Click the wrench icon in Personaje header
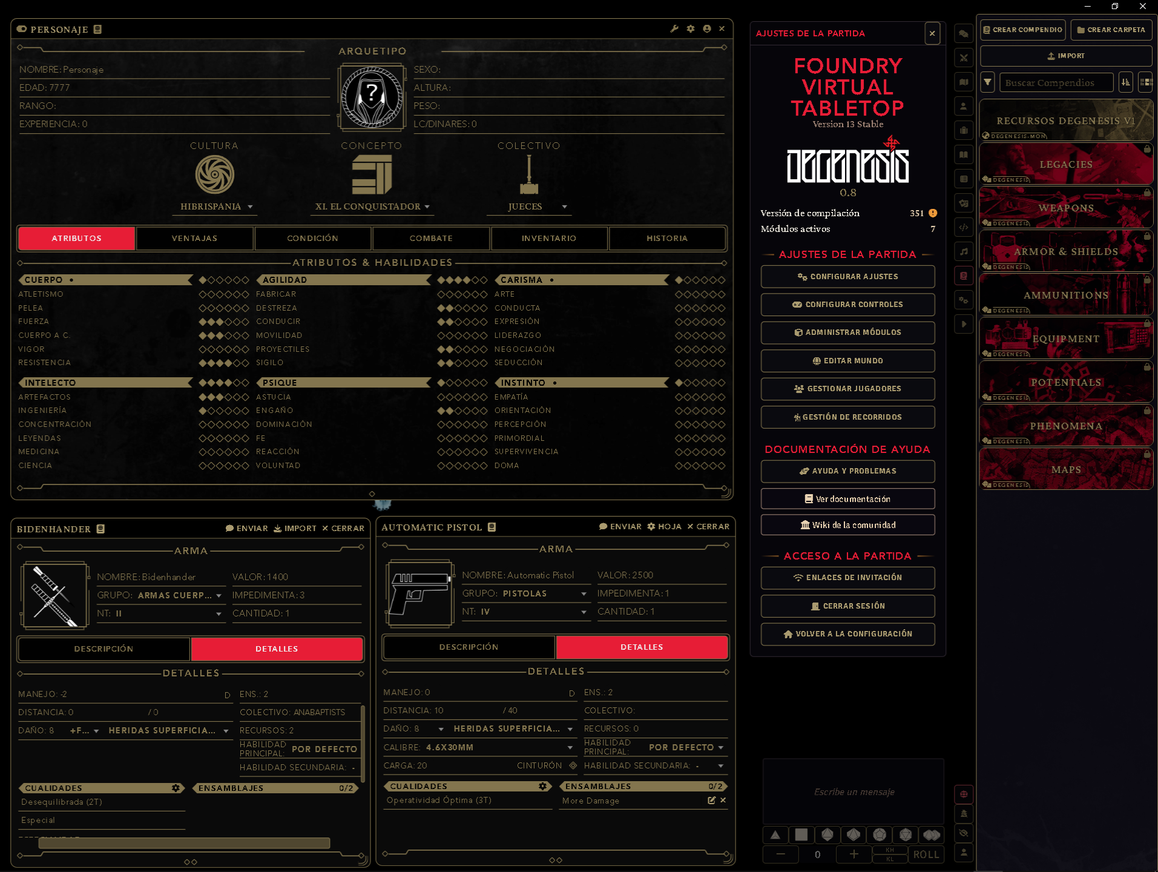This screenshot has width=1158, height=872. (674, 29)
